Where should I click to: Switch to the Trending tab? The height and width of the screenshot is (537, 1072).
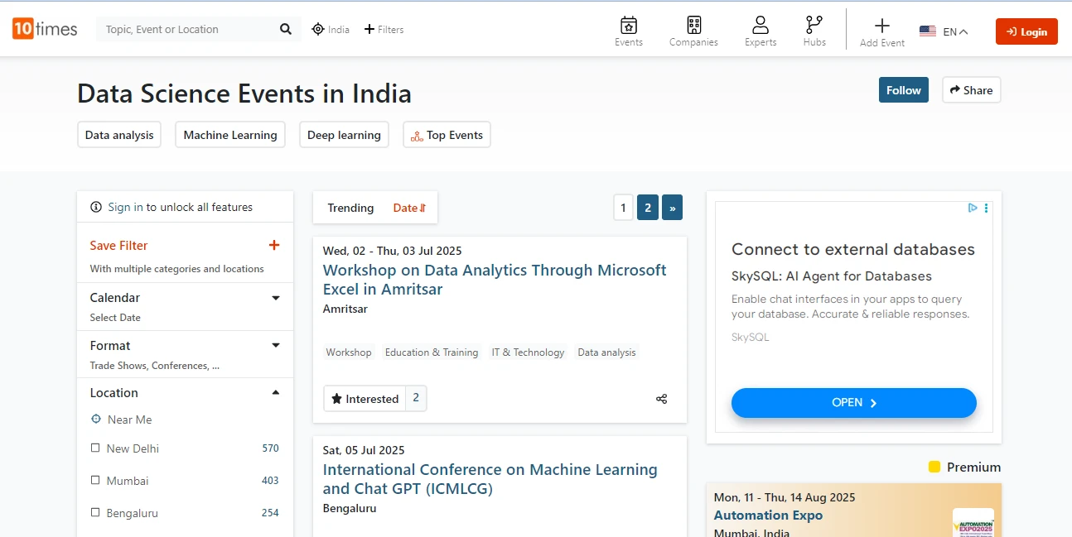coord(350,208)
